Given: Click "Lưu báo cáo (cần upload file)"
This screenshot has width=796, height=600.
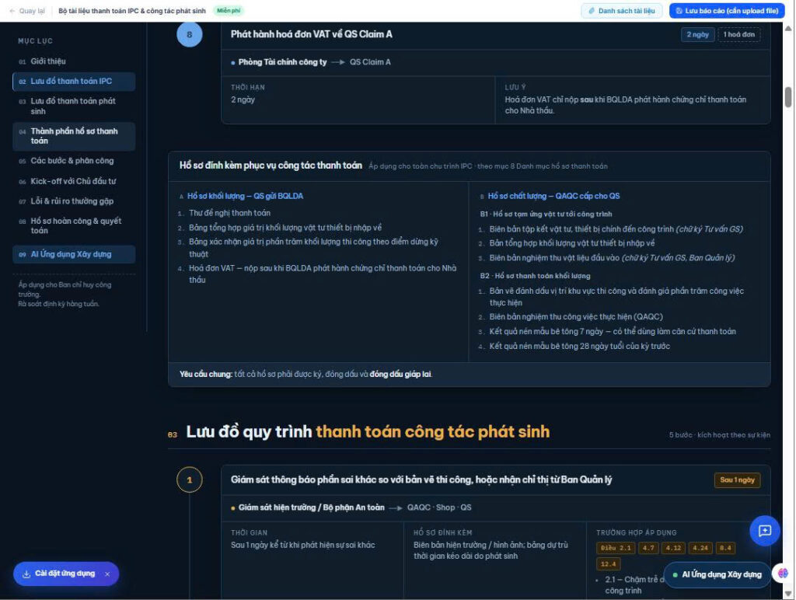Looking at the screenshot, I should pos(727,11).
